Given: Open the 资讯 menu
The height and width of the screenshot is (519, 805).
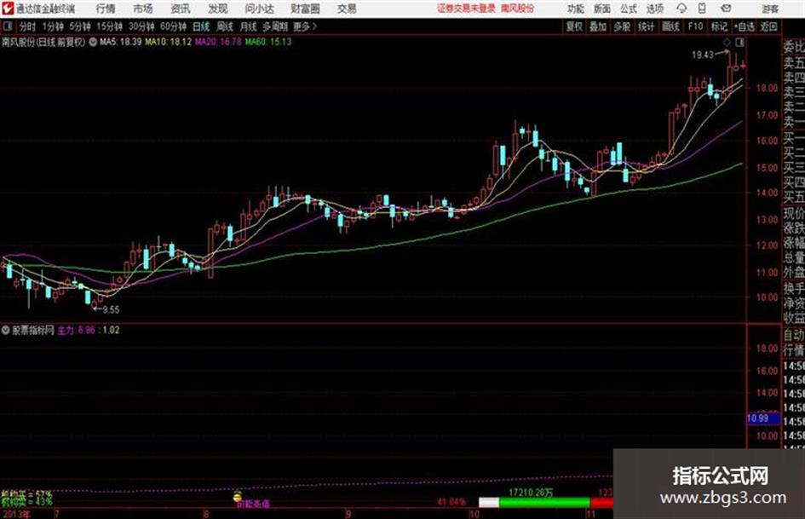Looking at the screenshot, I should point(180,9).
